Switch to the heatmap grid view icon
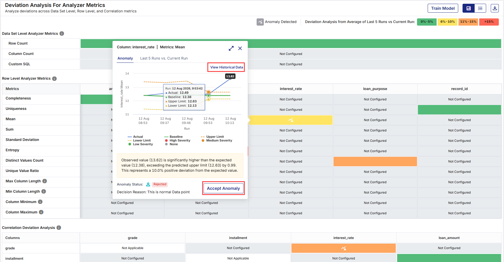 pyautogui.click(x=469, y=8)
